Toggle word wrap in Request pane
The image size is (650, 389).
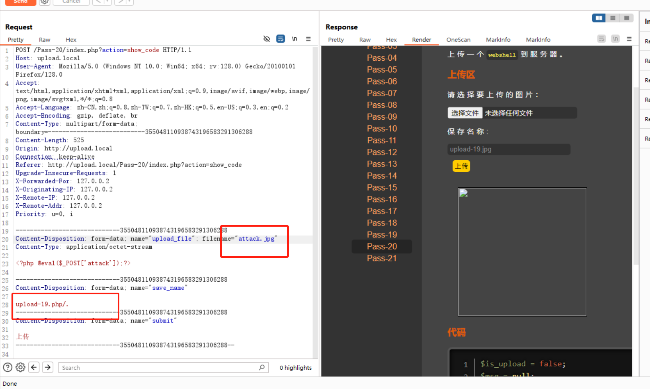click(281, 39)
